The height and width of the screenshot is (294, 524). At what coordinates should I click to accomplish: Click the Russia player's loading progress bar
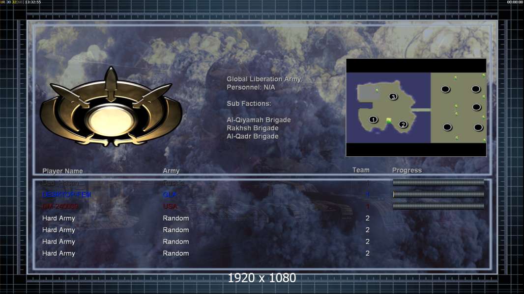[438, 182]
